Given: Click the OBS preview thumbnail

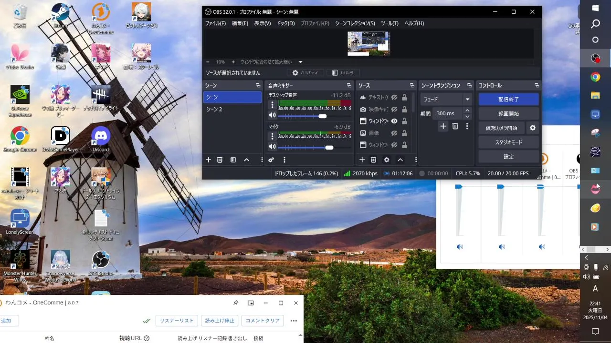Looking at the screenshot, I should point(369,43).
